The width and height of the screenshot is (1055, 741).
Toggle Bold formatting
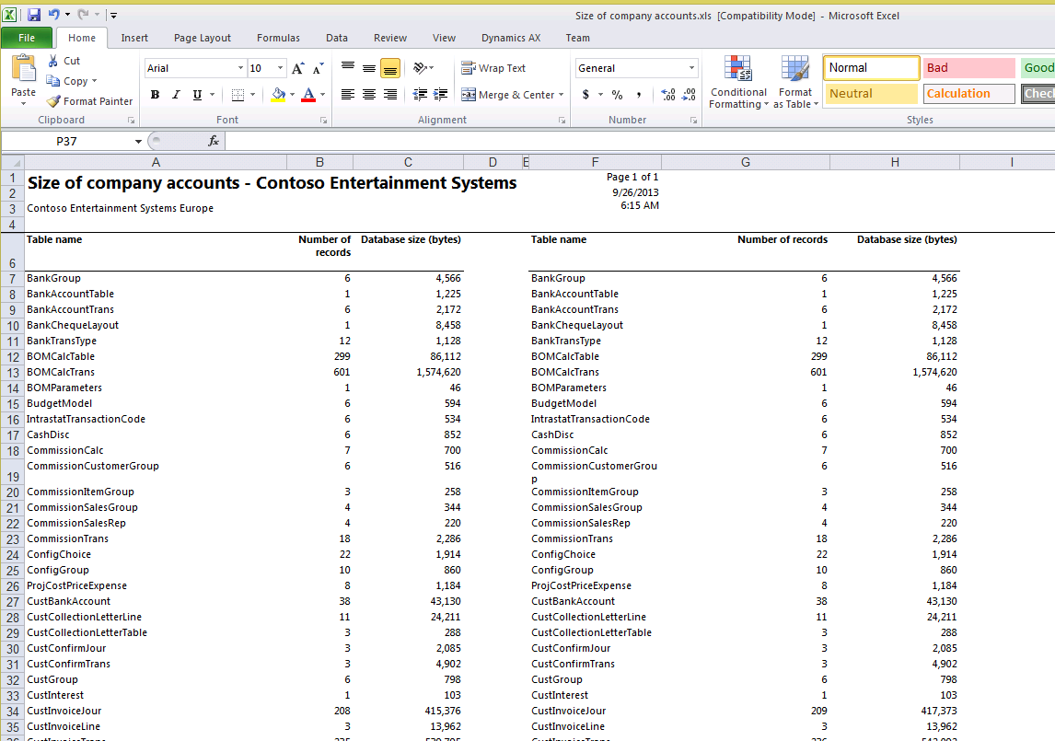(155, 95)
